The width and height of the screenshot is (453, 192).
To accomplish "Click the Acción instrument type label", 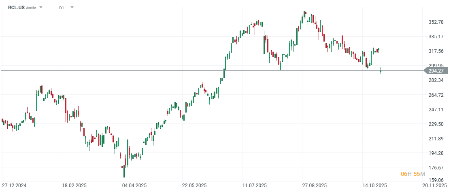I will coord(31,8).
